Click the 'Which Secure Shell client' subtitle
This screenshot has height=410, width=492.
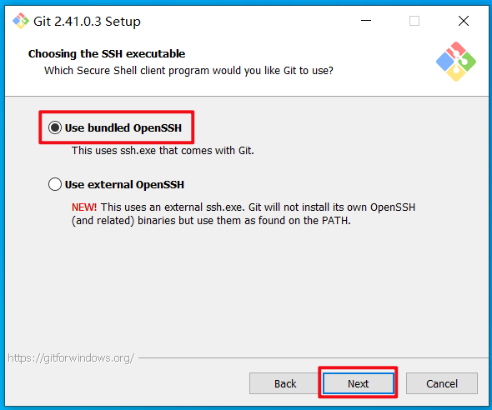(188, 71)
